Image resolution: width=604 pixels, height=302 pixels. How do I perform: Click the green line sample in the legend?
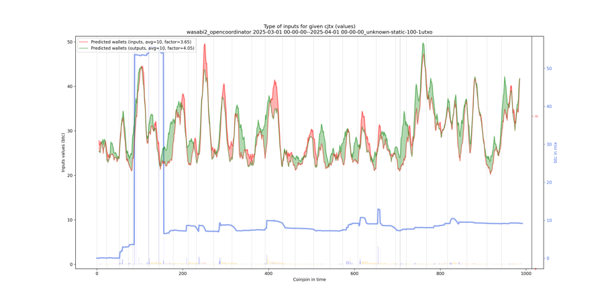pos(83,48)
